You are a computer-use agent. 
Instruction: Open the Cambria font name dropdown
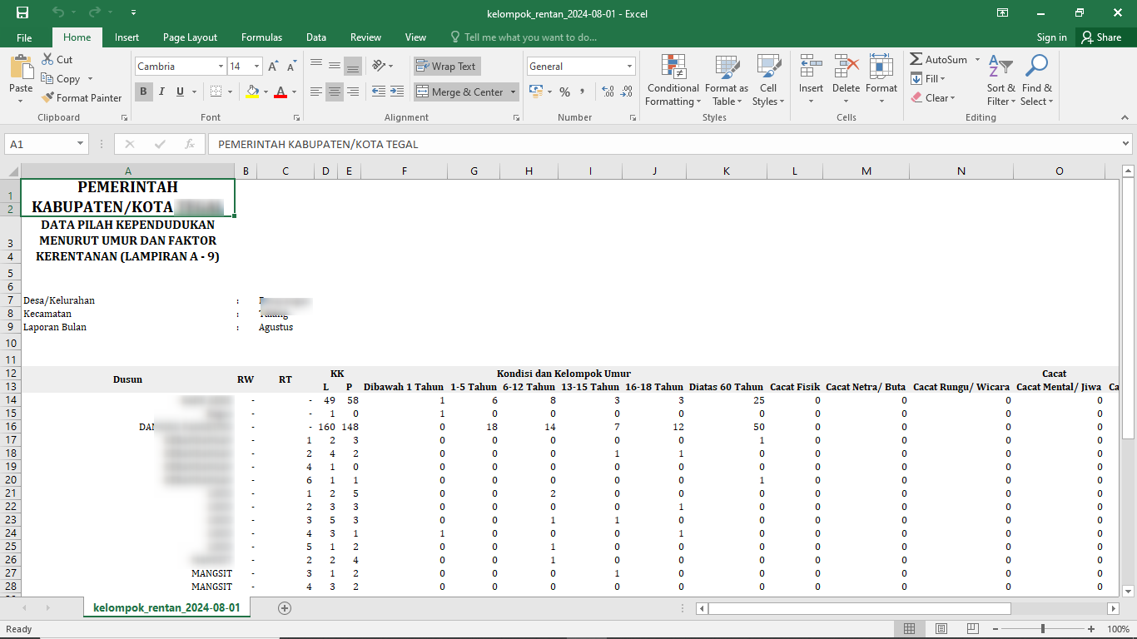click(x=221, y=67)
